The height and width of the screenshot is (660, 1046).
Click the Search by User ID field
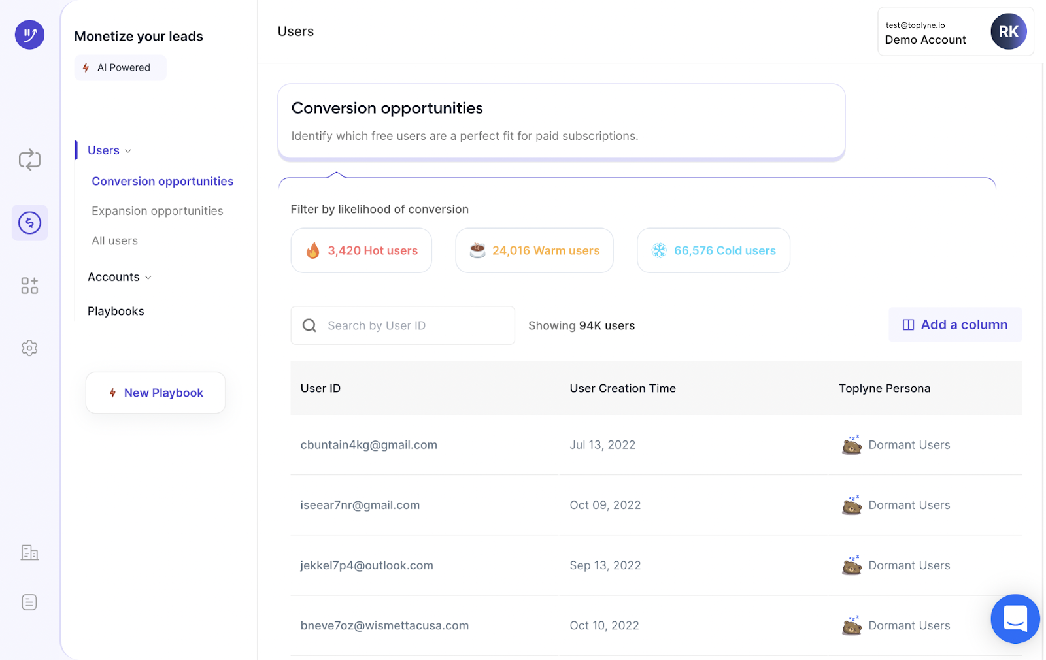pos(402,325)
